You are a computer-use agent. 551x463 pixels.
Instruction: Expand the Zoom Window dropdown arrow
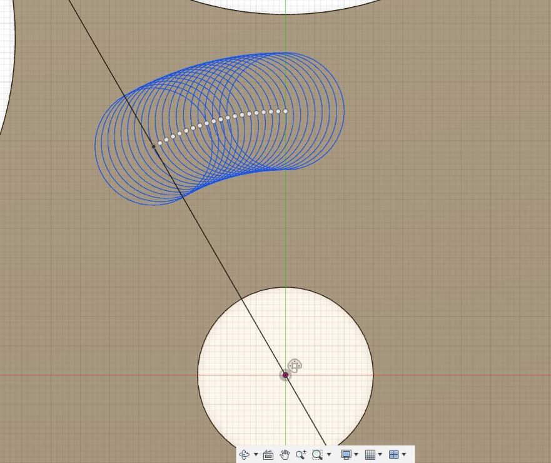[x=329, y=455]
